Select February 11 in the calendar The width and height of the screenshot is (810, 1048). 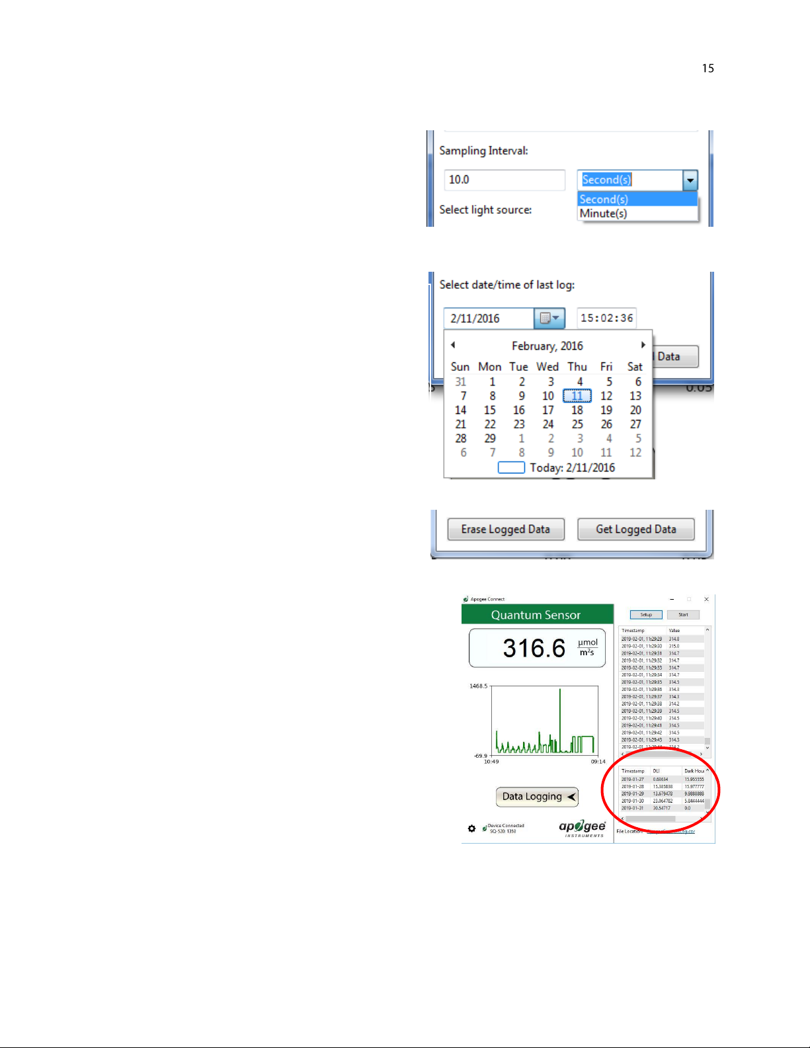click(577, 396)
